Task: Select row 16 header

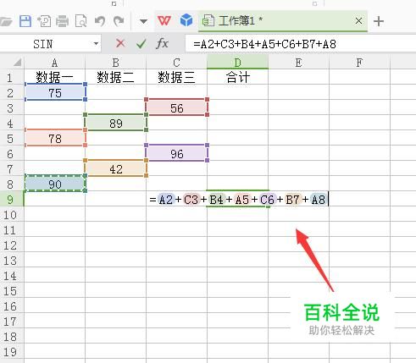Action: (11, 306)
